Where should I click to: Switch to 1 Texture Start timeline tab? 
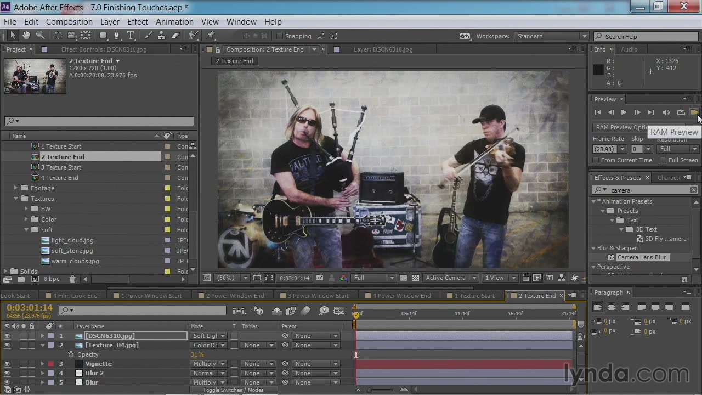coord(474,296)
